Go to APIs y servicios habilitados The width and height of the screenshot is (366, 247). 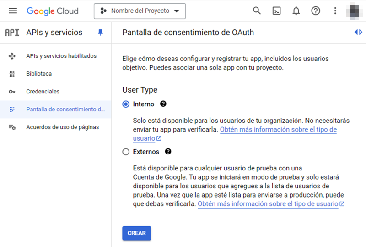tap(55, 56)
